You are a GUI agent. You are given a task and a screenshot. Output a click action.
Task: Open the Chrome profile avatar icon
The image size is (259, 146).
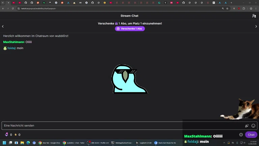pyautogui.click(x=251, y=8)
